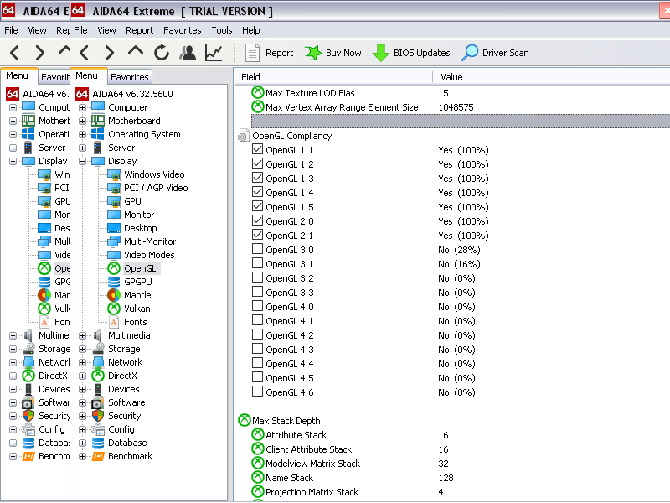Select the highlighted gray empty row
Image resolution: width=670 pixels, height=503 pixels.
coord(460,121)
